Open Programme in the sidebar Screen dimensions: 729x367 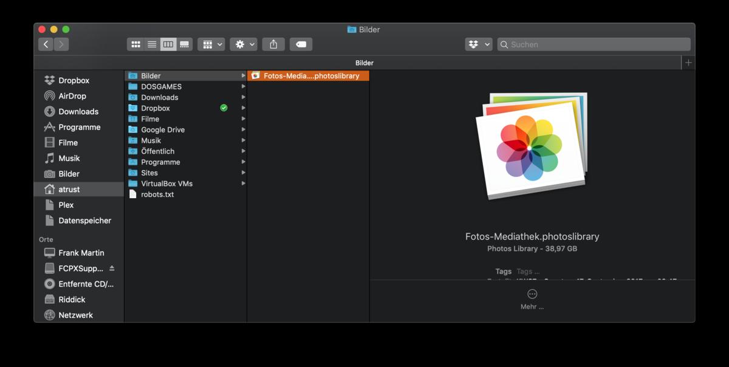coord(78,127)
